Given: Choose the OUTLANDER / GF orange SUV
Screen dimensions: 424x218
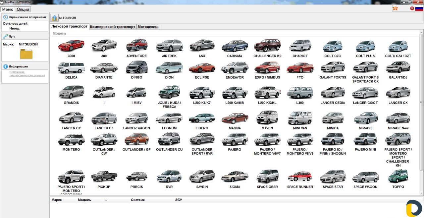Looking at the screenshot, I should 136,139.
